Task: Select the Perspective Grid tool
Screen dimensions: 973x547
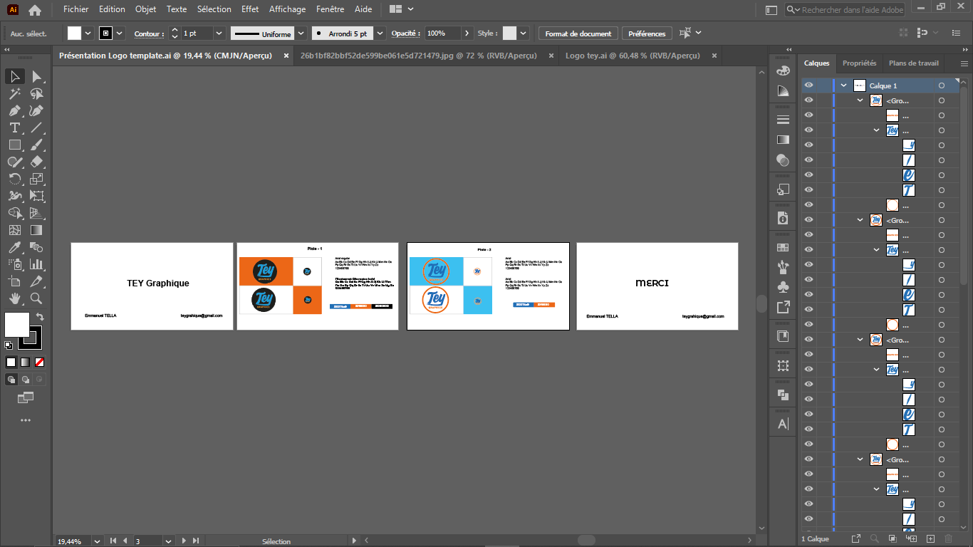Action: [x=36, y=213]
